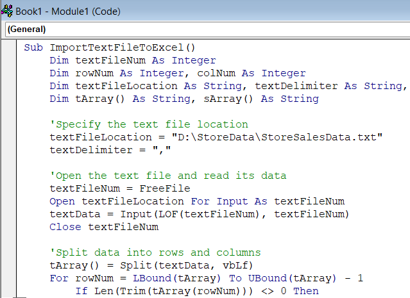Click the line 'textData = Input(LOF(textFileNum)...'
410x298 pixels.
pos(200,214)
